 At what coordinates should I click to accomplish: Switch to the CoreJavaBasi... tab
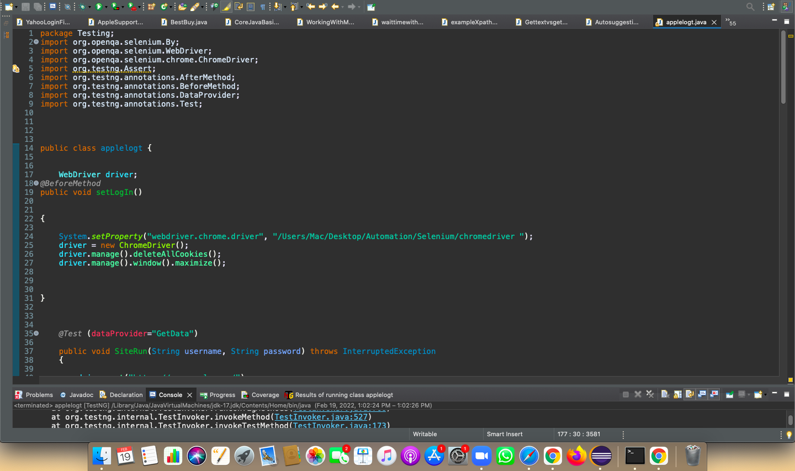tap(252, 22)
